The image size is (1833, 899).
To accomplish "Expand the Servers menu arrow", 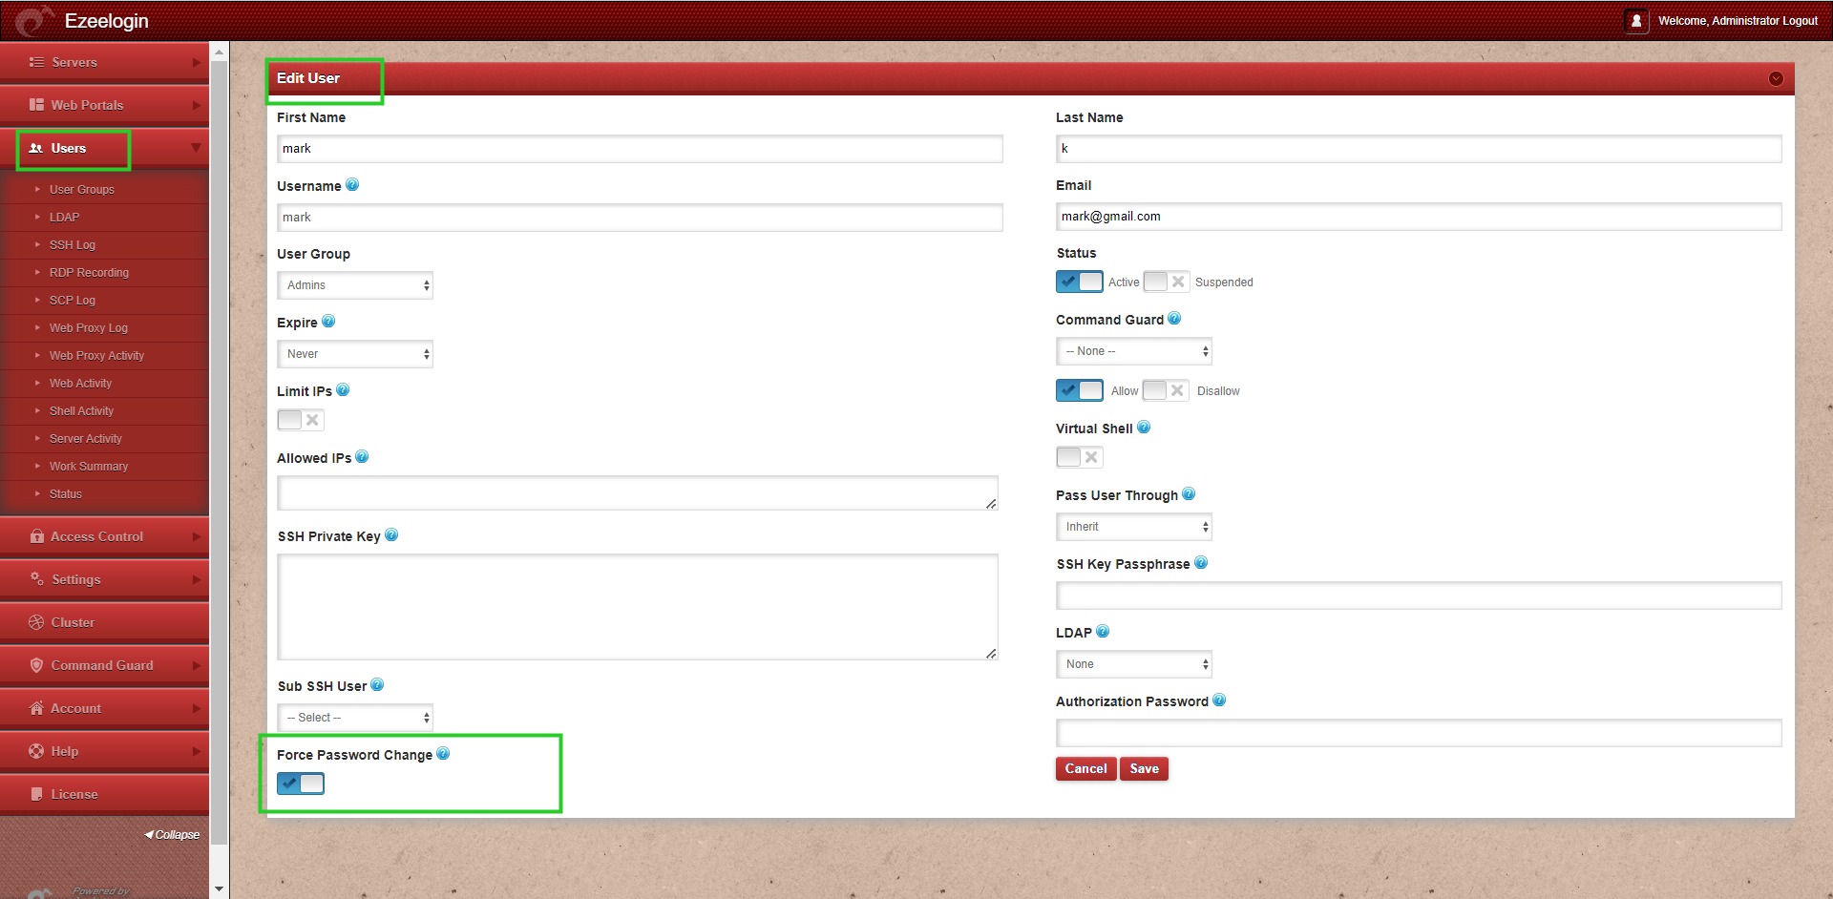I will pos(197,62).
